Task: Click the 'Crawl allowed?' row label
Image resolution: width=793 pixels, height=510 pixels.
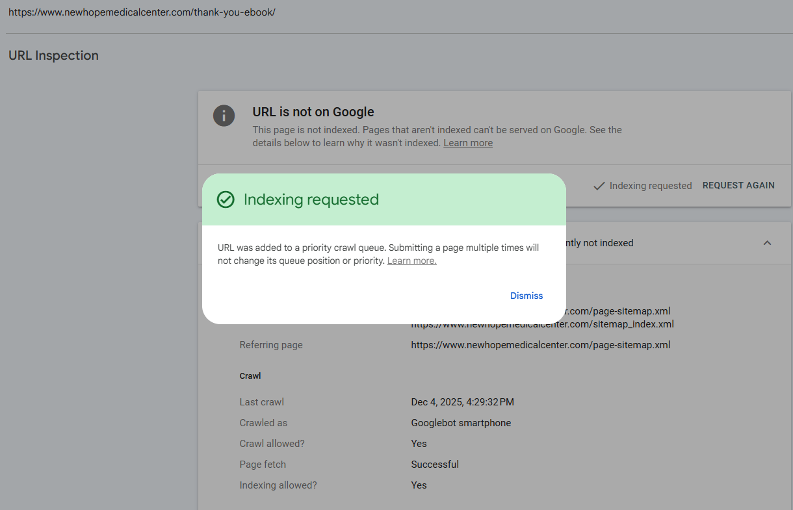Action: (x=272, y=444)
